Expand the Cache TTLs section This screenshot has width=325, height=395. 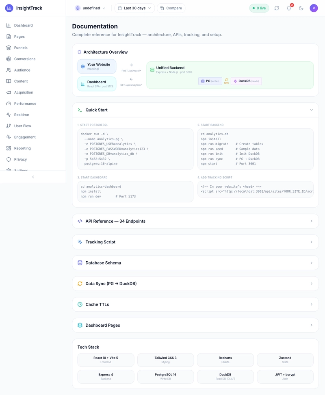pos(195,304)
